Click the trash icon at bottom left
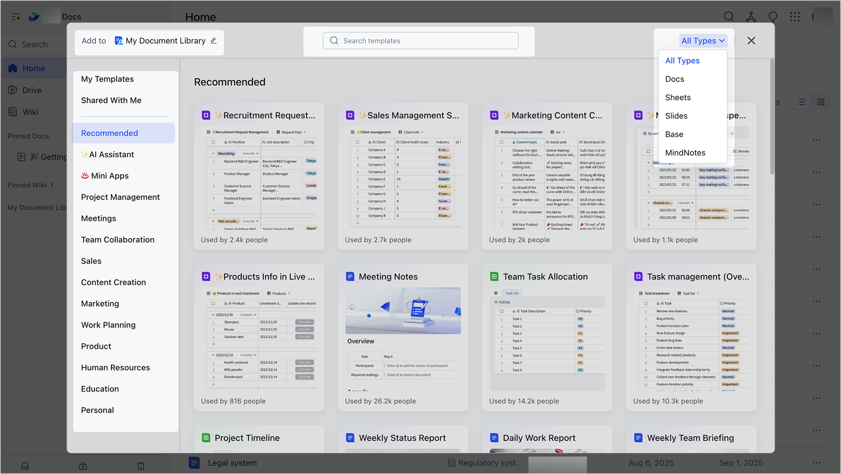This screenshot has width=841, height=474. point(141,466)
